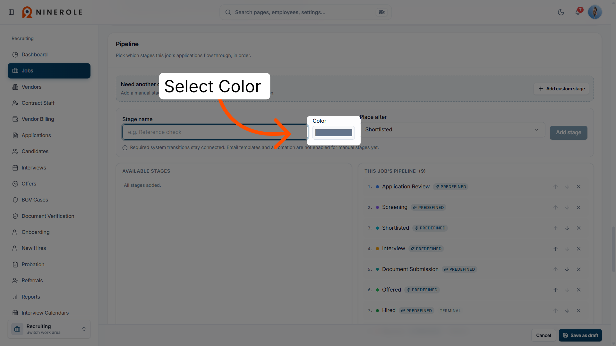Open the Place after dropdown
The height and width of the screenshot is (346, 616).
coord(452,130)
